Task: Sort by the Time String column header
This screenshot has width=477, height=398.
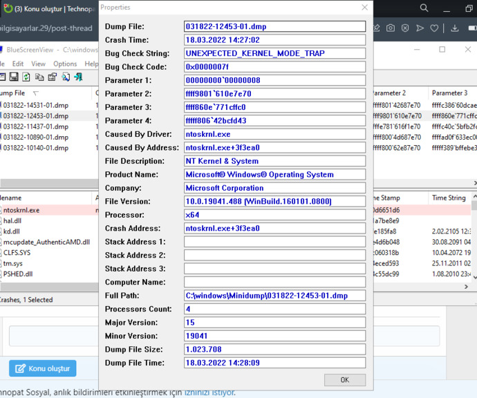Action: point(449,198)
